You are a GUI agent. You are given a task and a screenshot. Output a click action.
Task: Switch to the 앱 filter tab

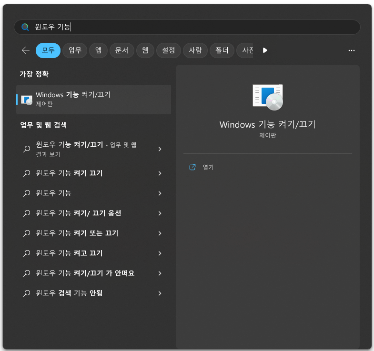[x=98, y=50]
